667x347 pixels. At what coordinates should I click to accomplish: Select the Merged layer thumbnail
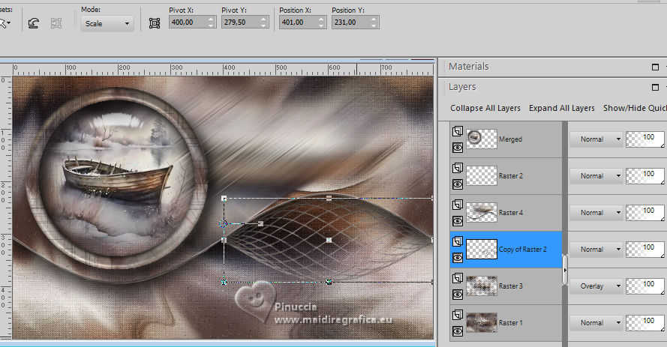tap(482, 139)
